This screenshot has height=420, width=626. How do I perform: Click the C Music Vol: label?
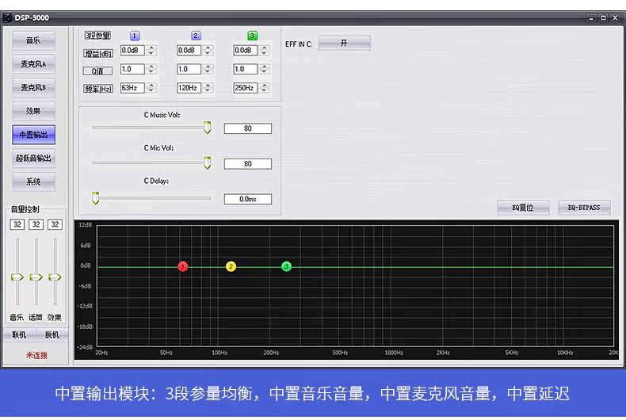click(162, 115)
